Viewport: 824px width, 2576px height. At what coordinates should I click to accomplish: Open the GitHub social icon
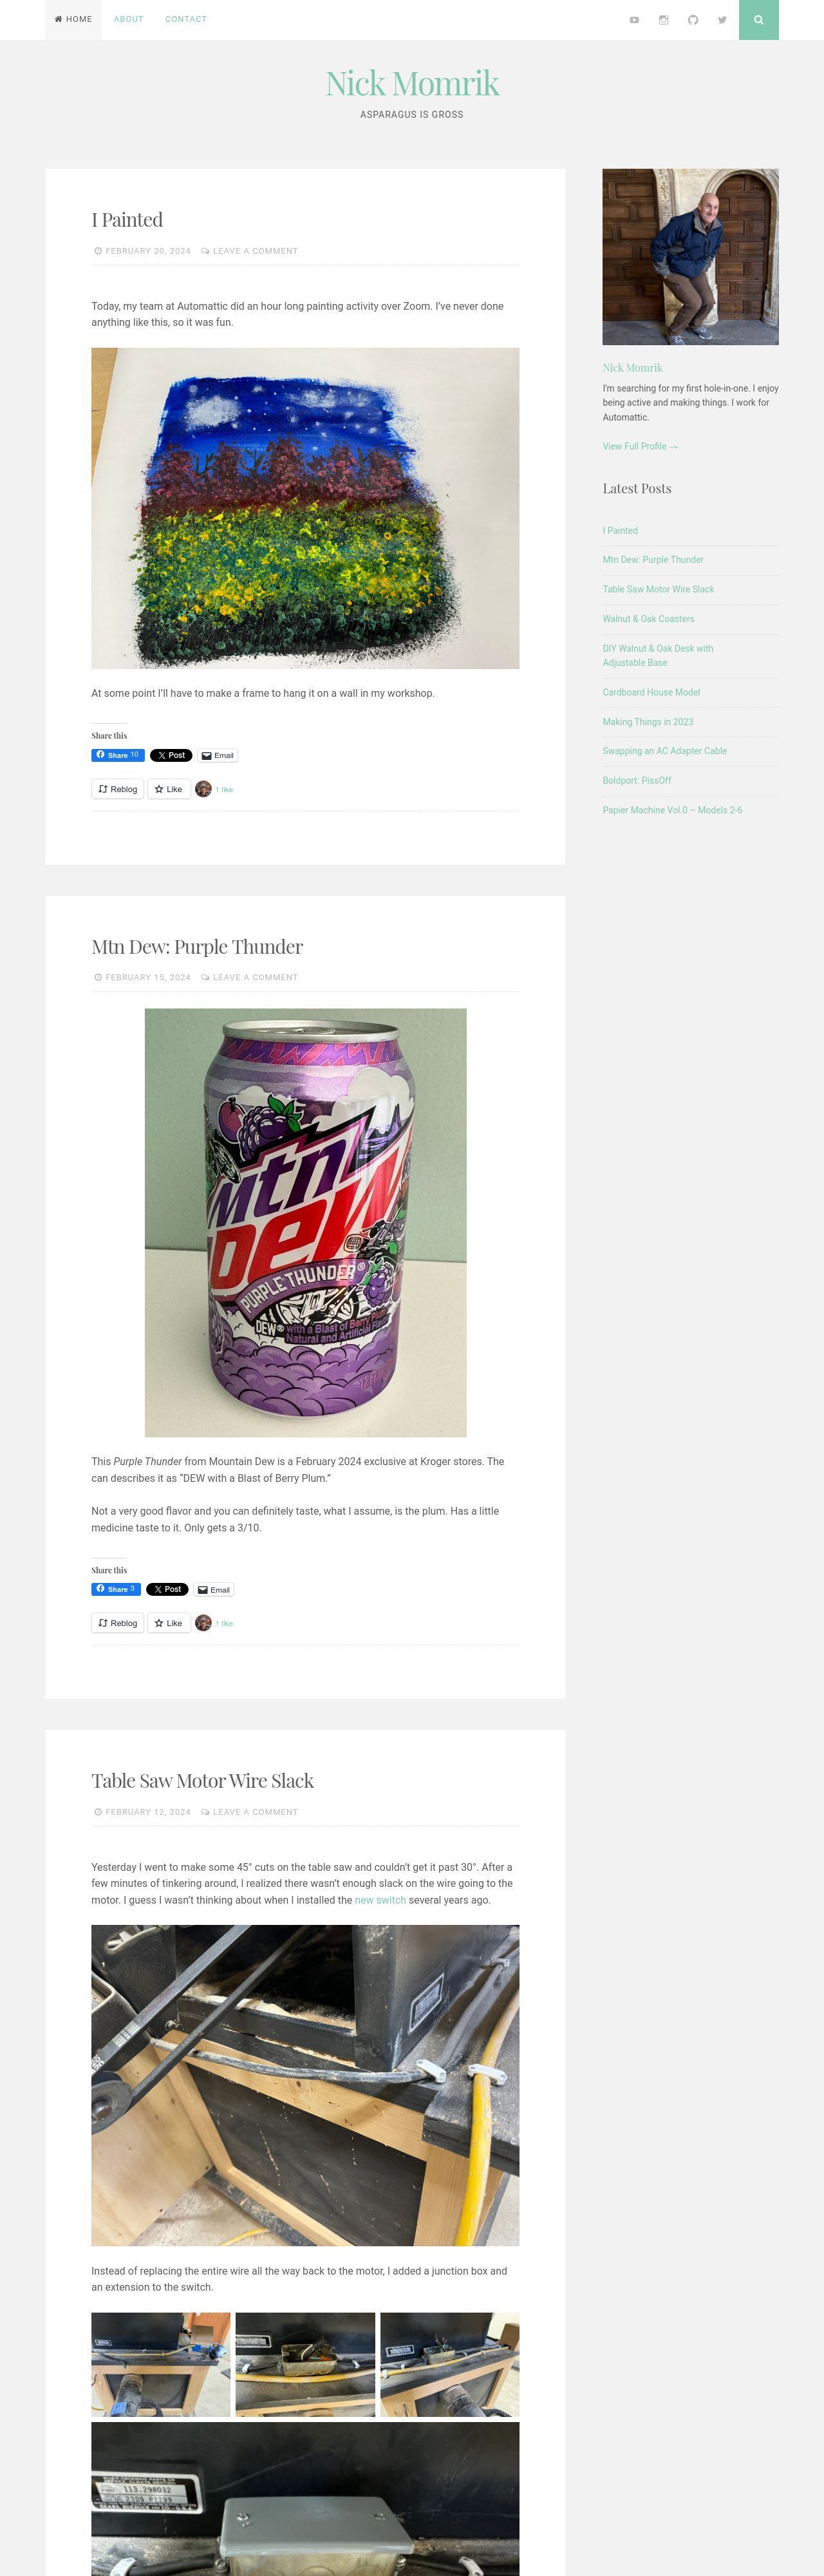tap(693, 20)
